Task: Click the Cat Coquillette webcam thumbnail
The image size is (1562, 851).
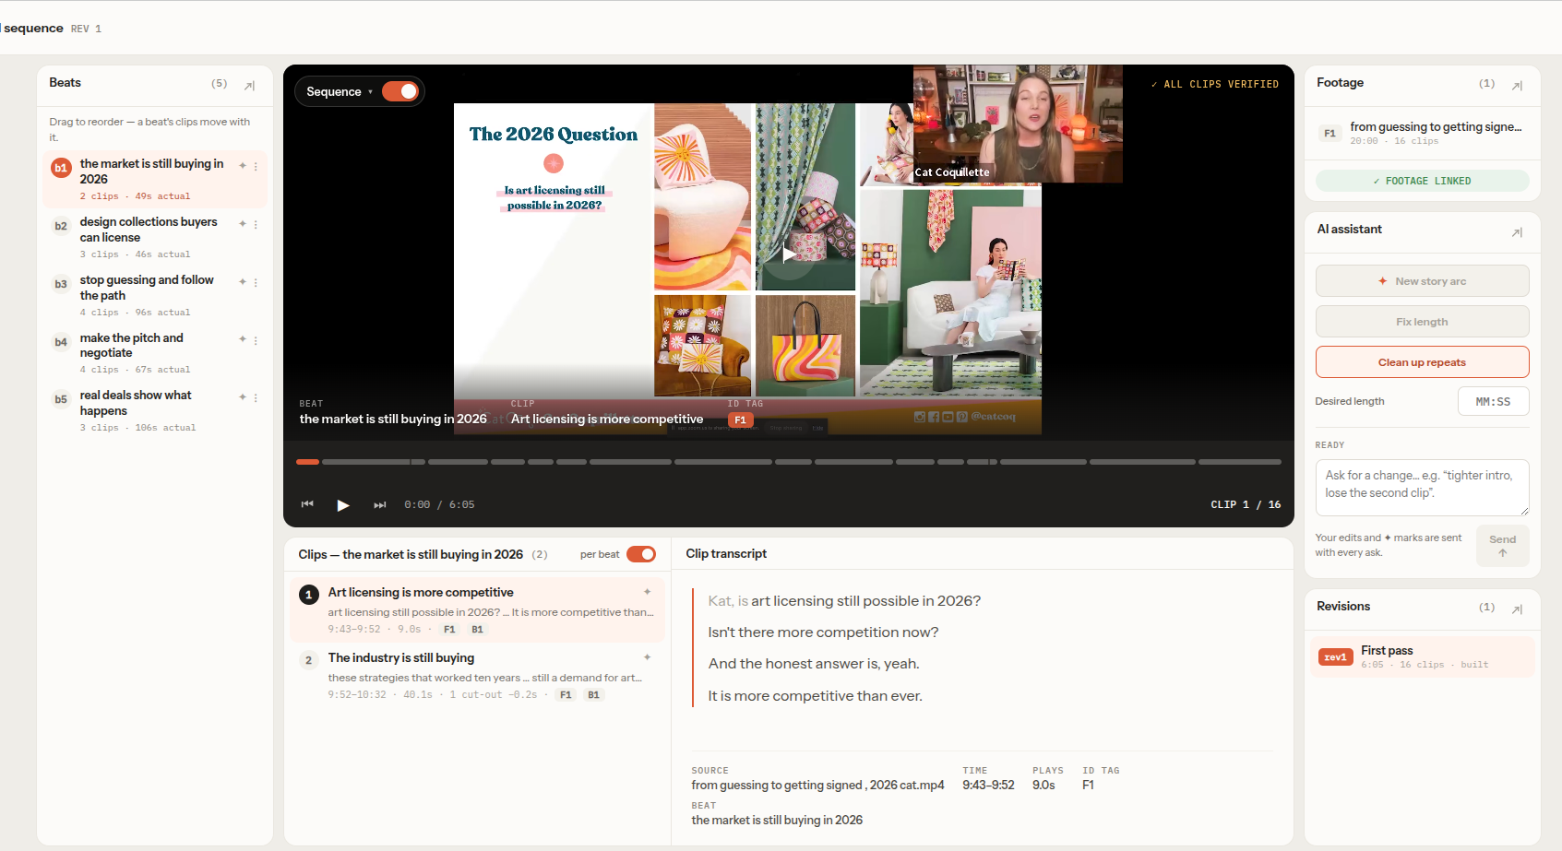Action: (1018, 124)
